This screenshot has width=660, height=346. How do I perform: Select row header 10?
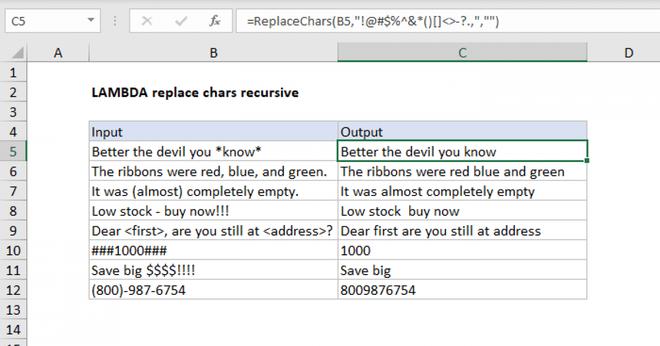pos(14,250)
